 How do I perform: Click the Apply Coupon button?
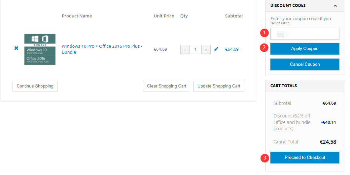tap(305, 49)
